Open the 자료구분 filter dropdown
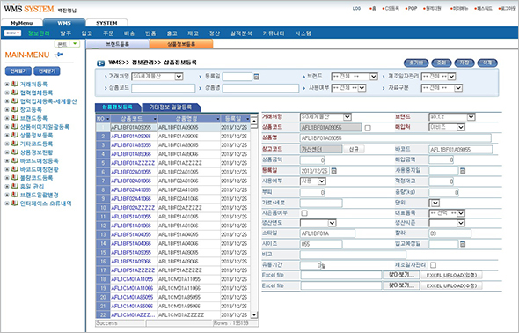The image size is (519, 333). point(458,88)
